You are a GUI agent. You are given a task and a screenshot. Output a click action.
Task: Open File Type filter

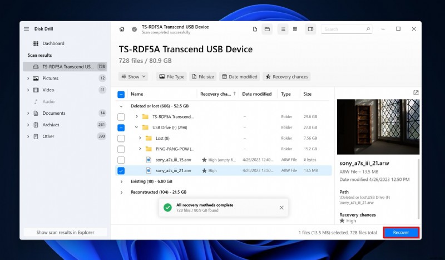(x=171, y=77)
